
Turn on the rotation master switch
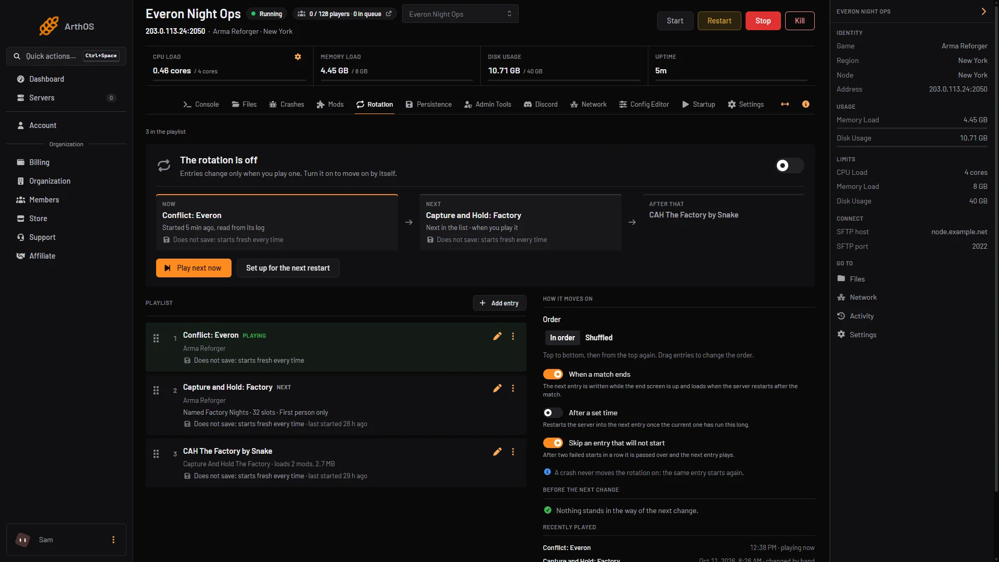(x=789, y=165)
